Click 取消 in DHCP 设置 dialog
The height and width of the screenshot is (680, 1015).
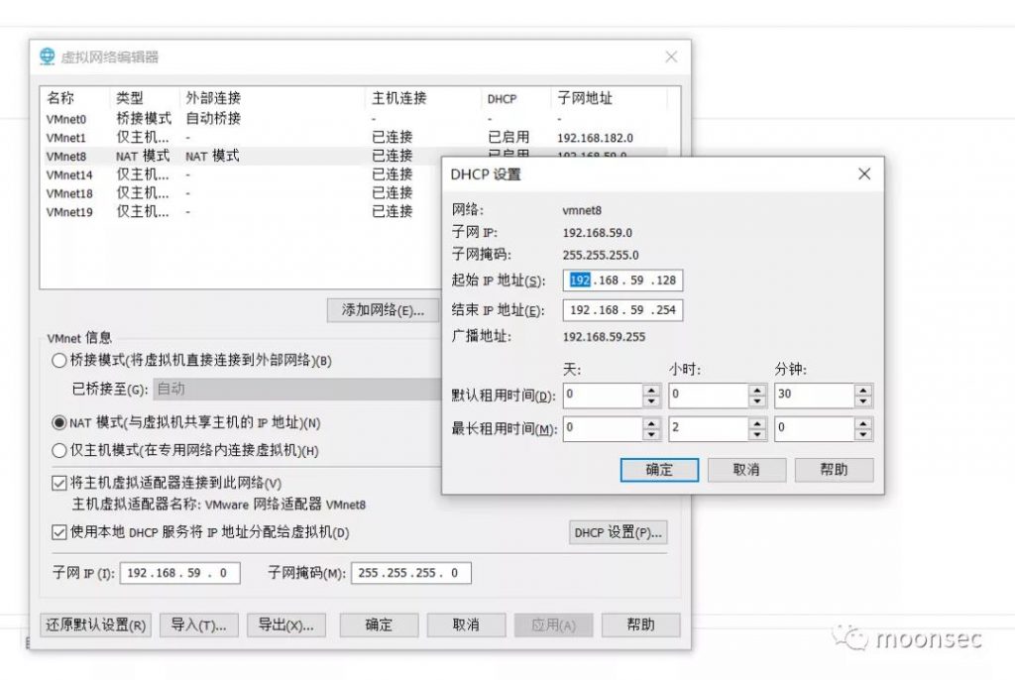point(746,470)
